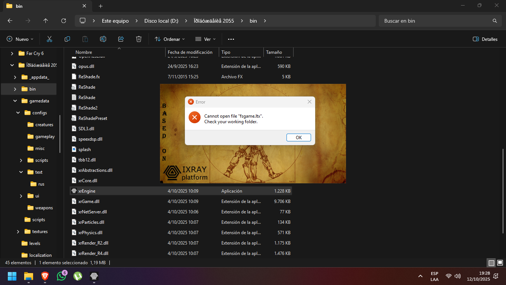Toggle the Detalles pane
The image size is (506, 285).
pos(485,39)
